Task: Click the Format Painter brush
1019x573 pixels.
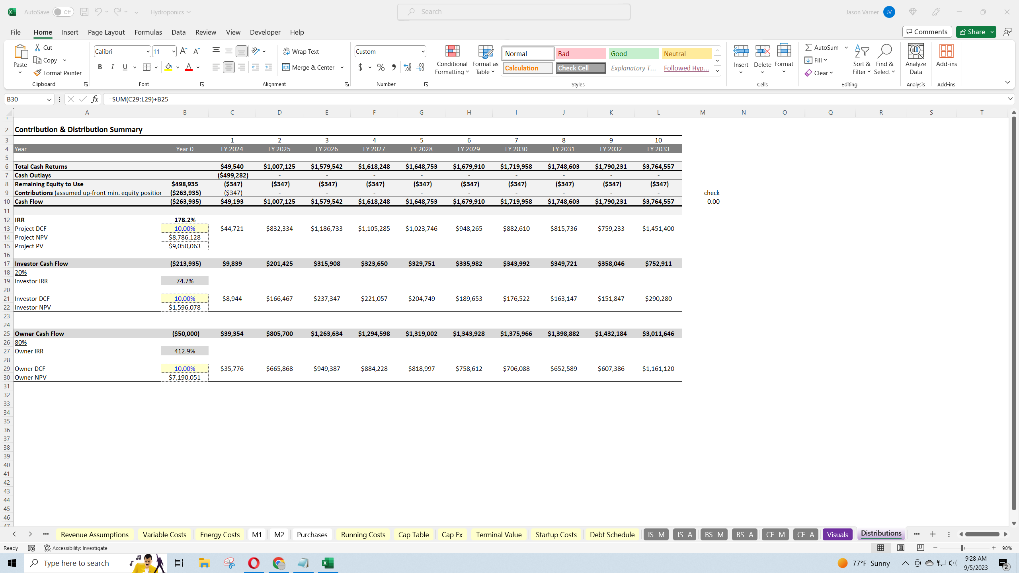Action: pyautogui.click(x=58, y=73)
